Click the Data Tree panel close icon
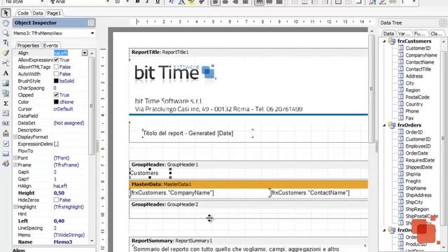This screenshot has width=448, height=252. click(442, 22)
